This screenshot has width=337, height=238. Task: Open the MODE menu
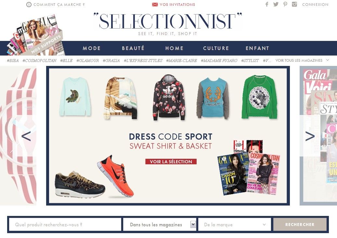click(92, 48)
